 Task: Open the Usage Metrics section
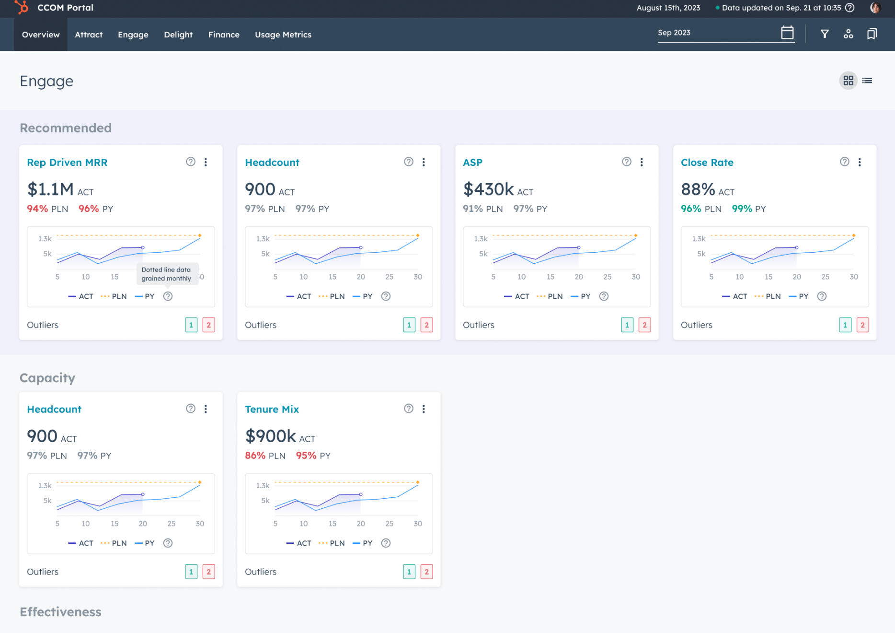pos(283,34)
